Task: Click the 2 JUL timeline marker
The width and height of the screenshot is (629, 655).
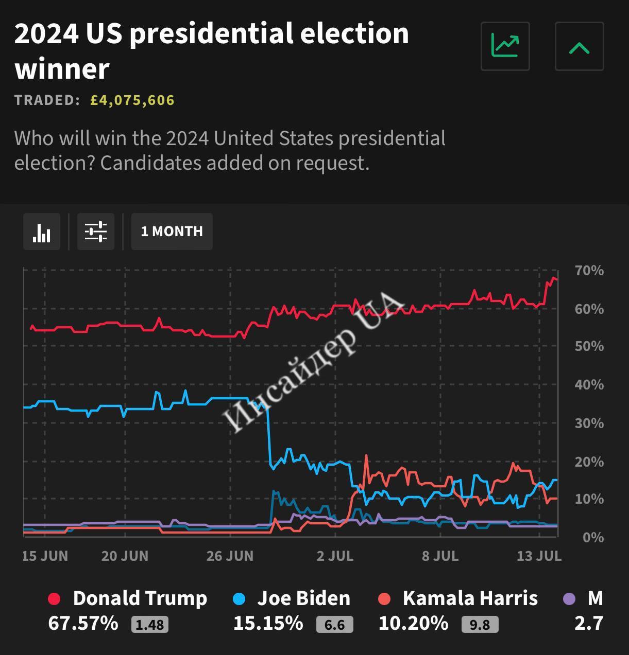Action: (x=335, y=556)
